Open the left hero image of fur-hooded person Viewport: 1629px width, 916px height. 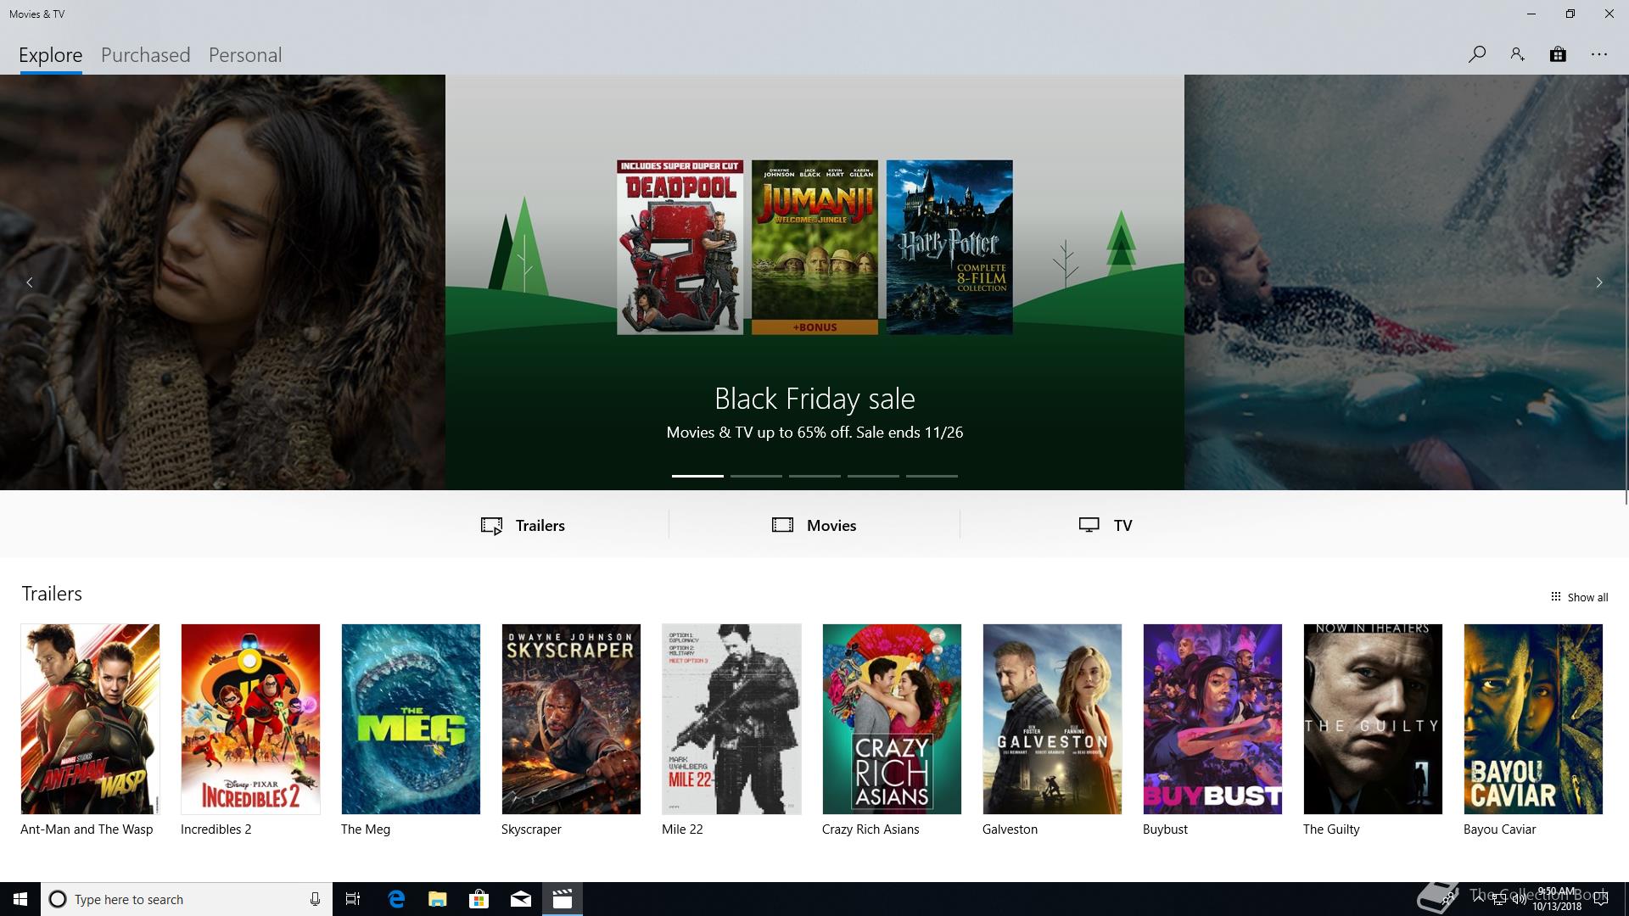(x=222, y=282)
